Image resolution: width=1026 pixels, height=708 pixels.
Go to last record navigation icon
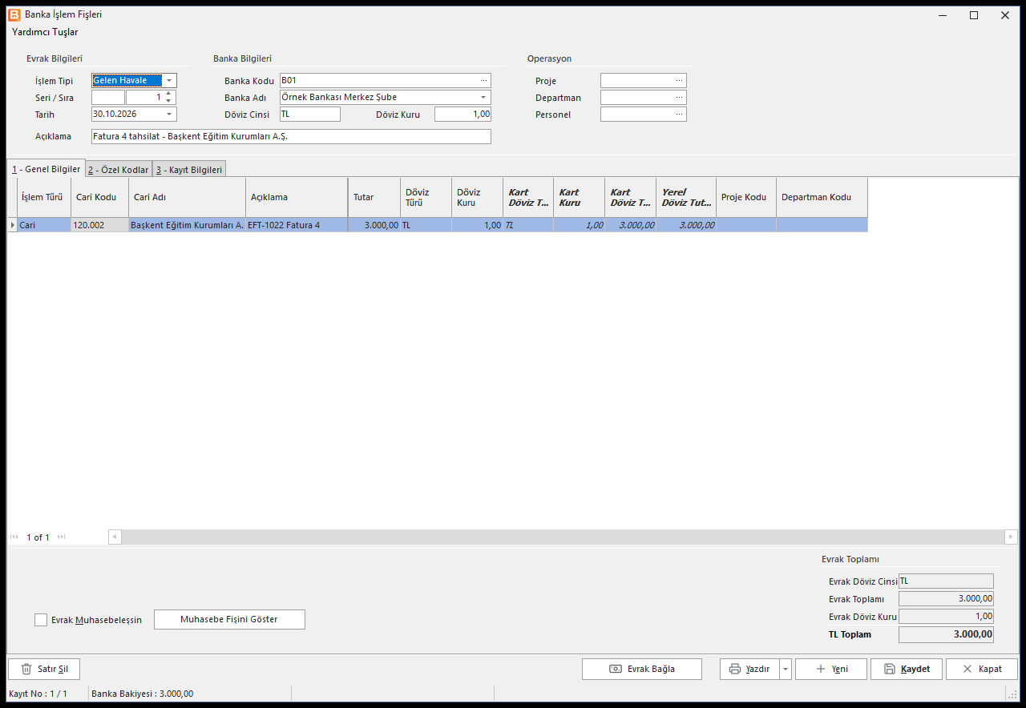point(62,537)
